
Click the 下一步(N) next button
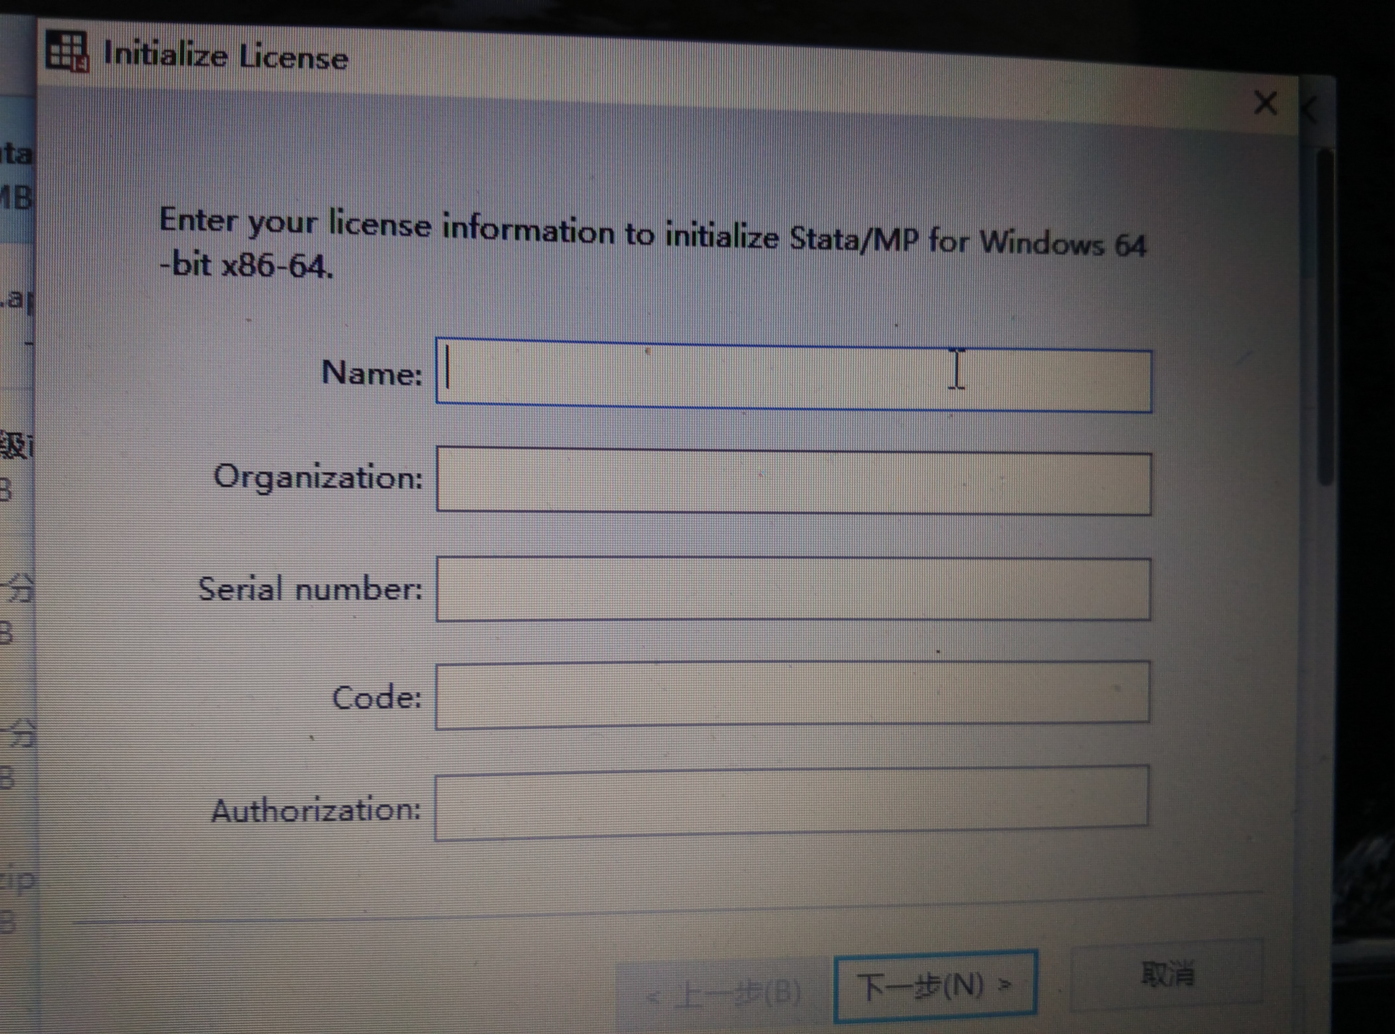[x=936, y=987]
